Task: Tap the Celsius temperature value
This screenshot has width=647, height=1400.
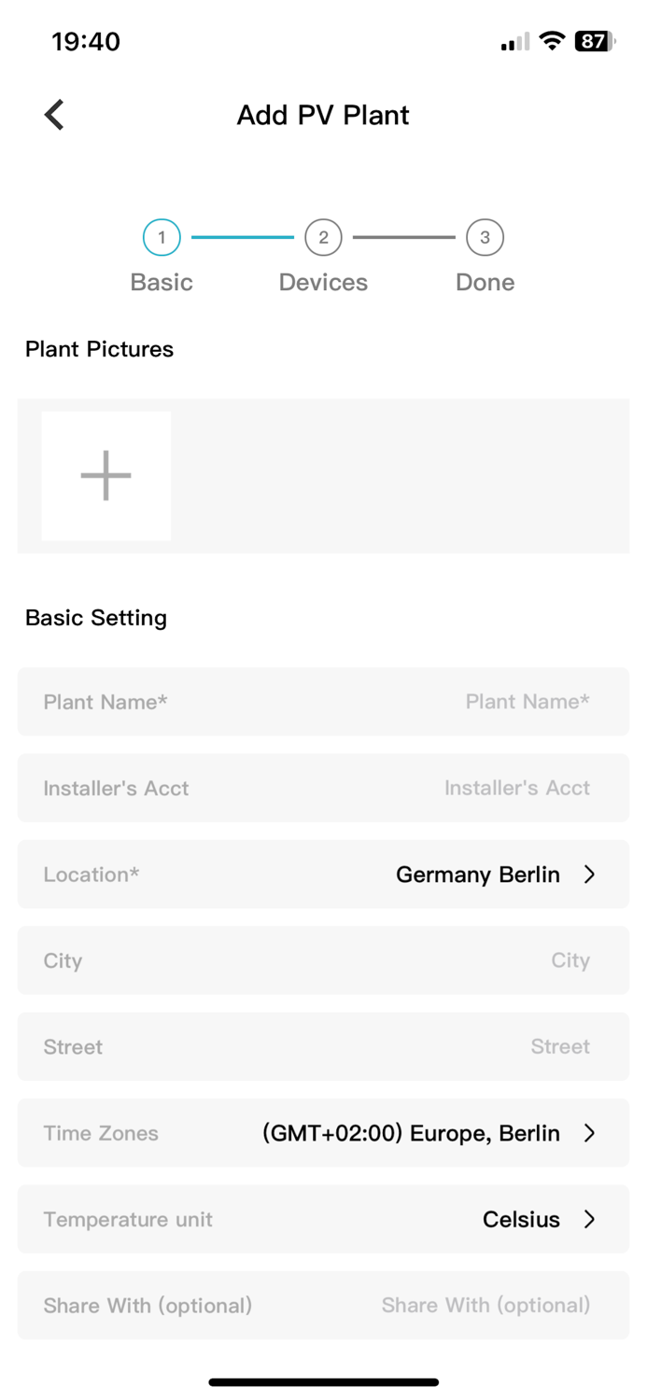Action: click(x=521, y=1219)
